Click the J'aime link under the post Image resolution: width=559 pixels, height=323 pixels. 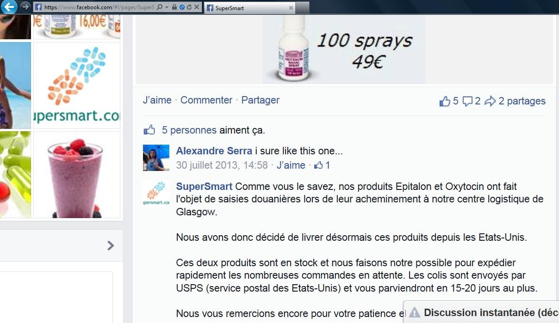tap(157, 100)
